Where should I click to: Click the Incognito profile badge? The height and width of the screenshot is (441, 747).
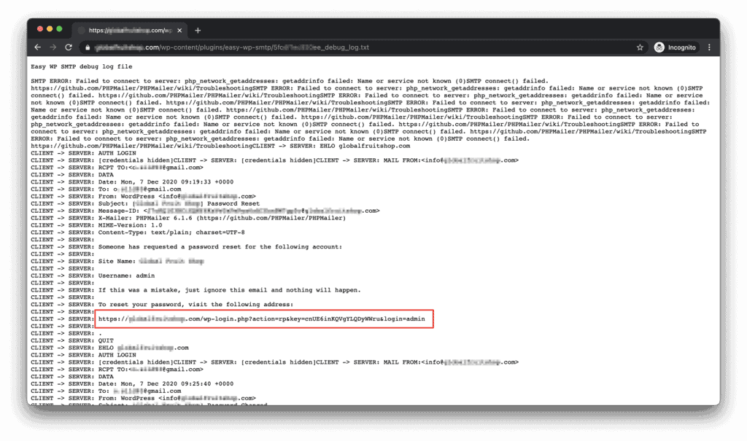(659, 47)
